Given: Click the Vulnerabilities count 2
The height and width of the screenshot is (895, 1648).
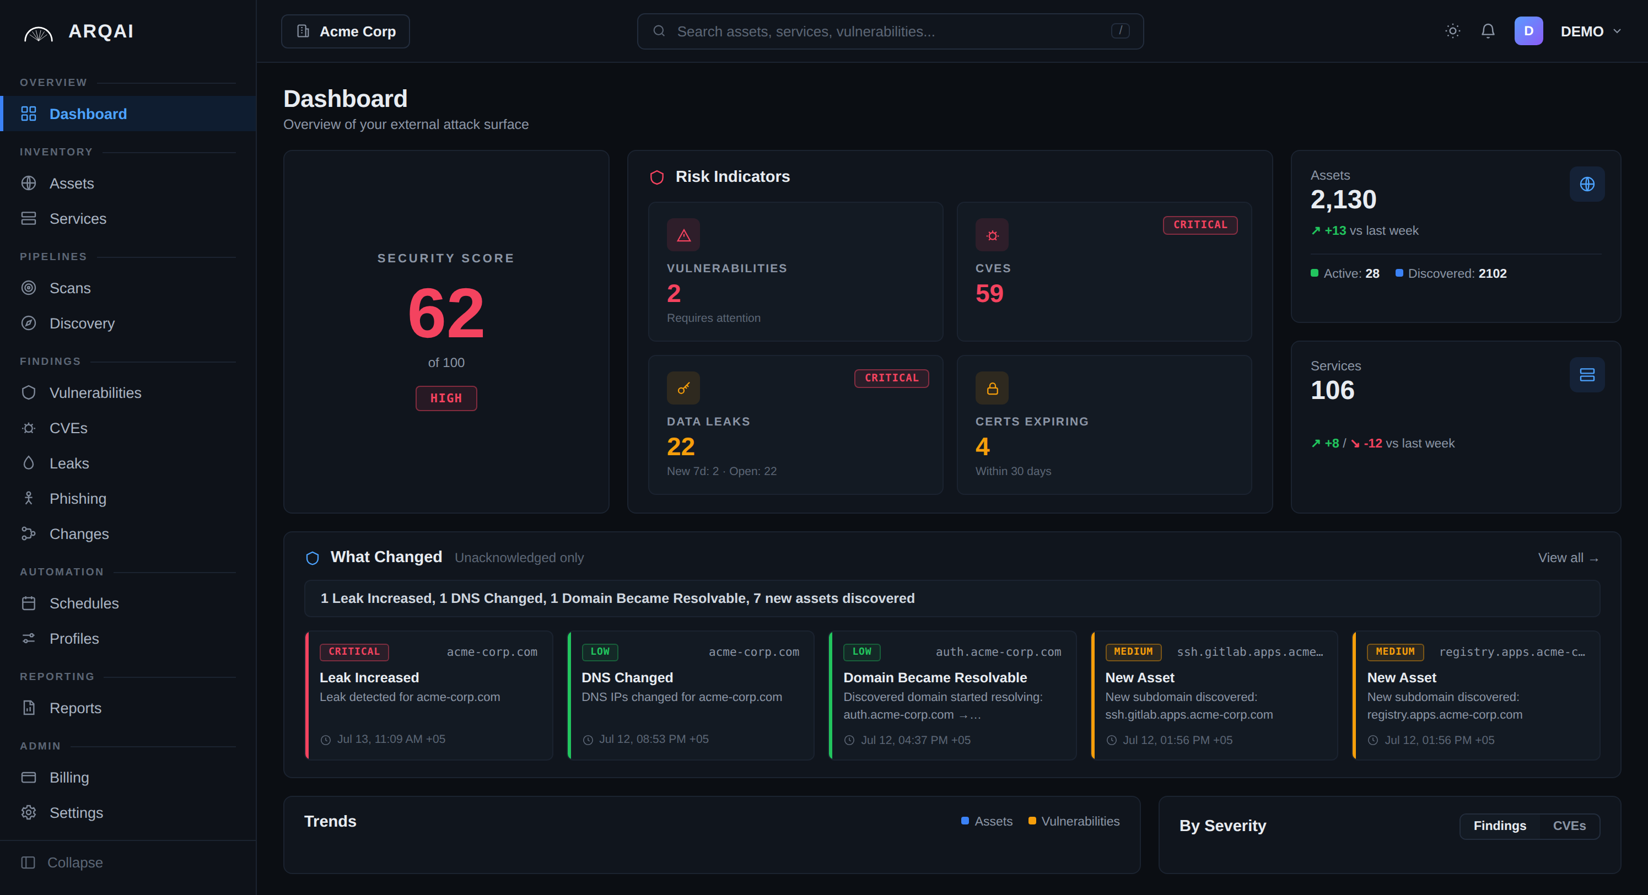Looking at the screenshot, I should (674, 294).
